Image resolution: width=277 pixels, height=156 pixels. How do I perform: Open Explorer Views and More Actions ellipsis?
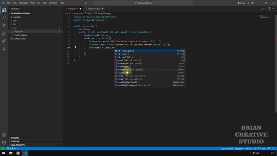pos(59,9)
